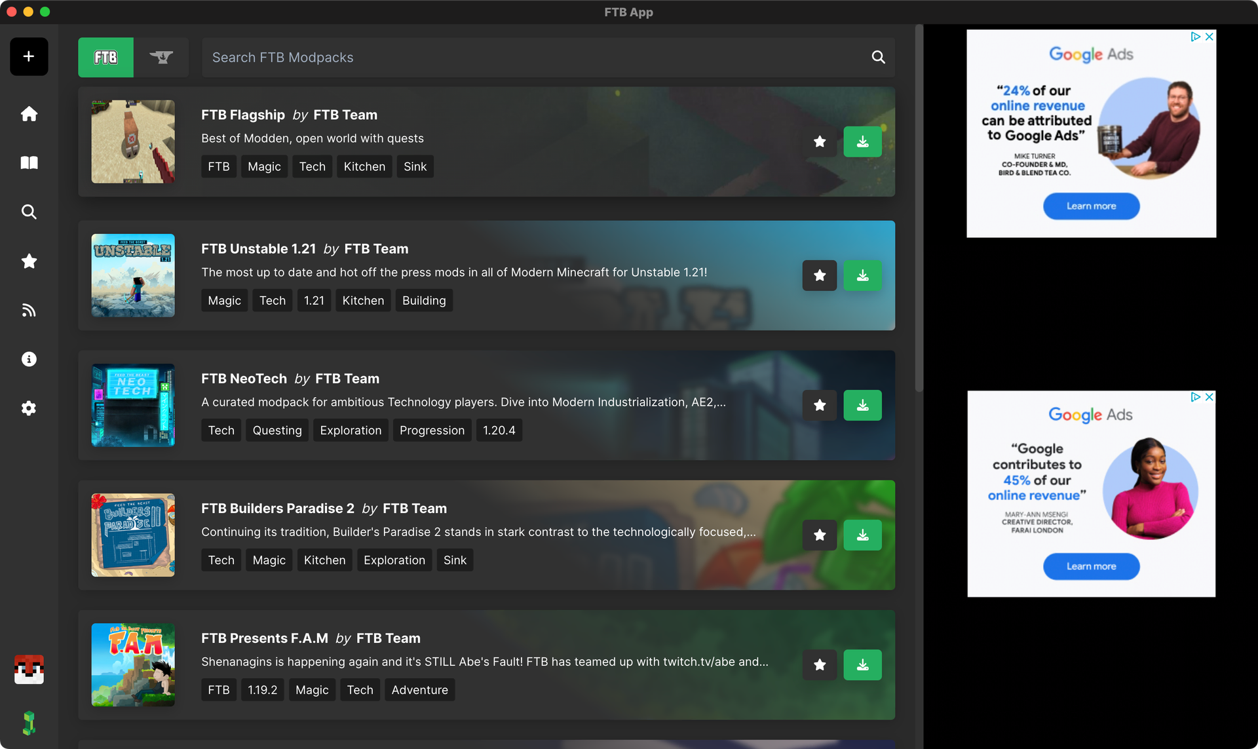Click the 1.20.4 tag on FTB NeoTech
The image size is (1258, 749).
[x=499, y=430]
